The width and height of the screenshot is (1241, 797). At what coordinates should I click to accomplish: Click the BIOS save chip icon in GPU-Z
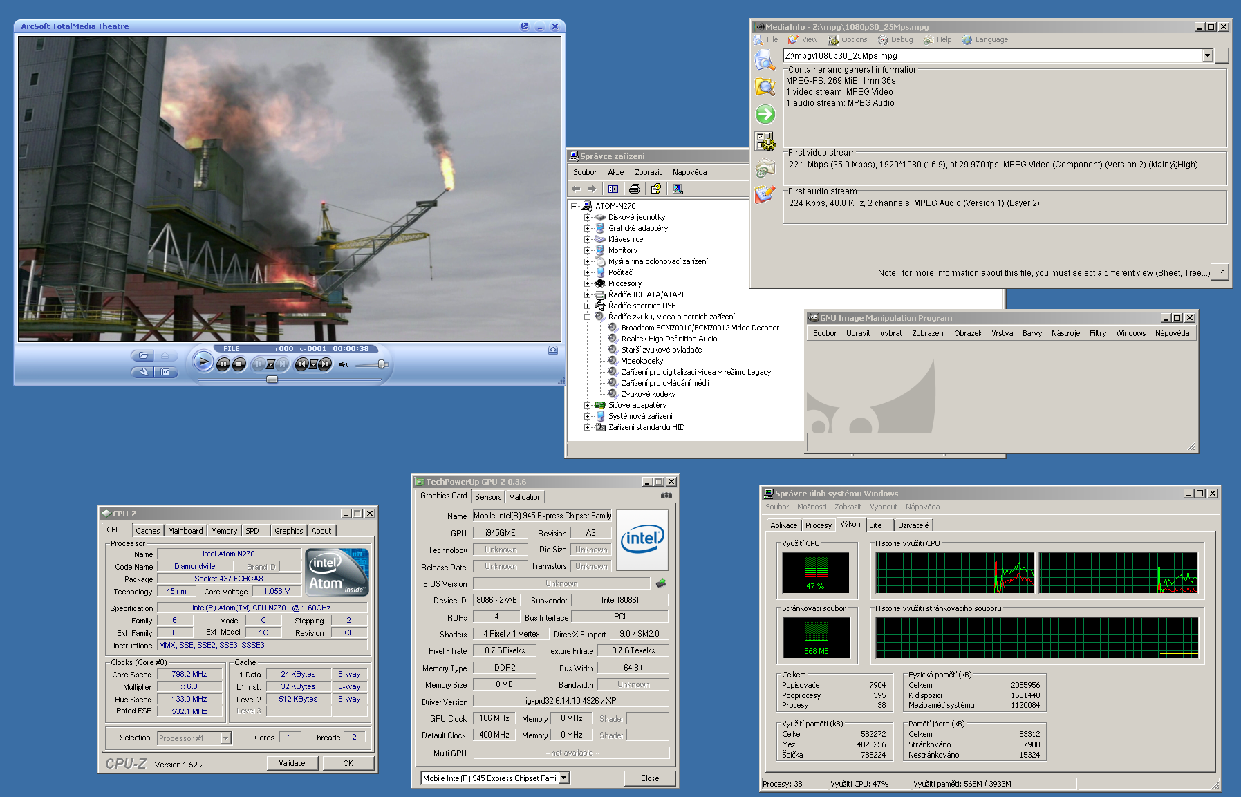click(x=661, y=583)
